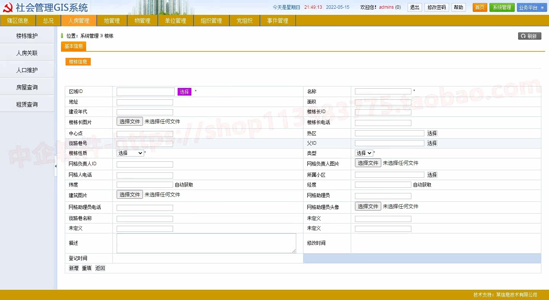Focus the 名称 input field
The height and width of the screenshot is (300, 549).
(x=383, y=91)
